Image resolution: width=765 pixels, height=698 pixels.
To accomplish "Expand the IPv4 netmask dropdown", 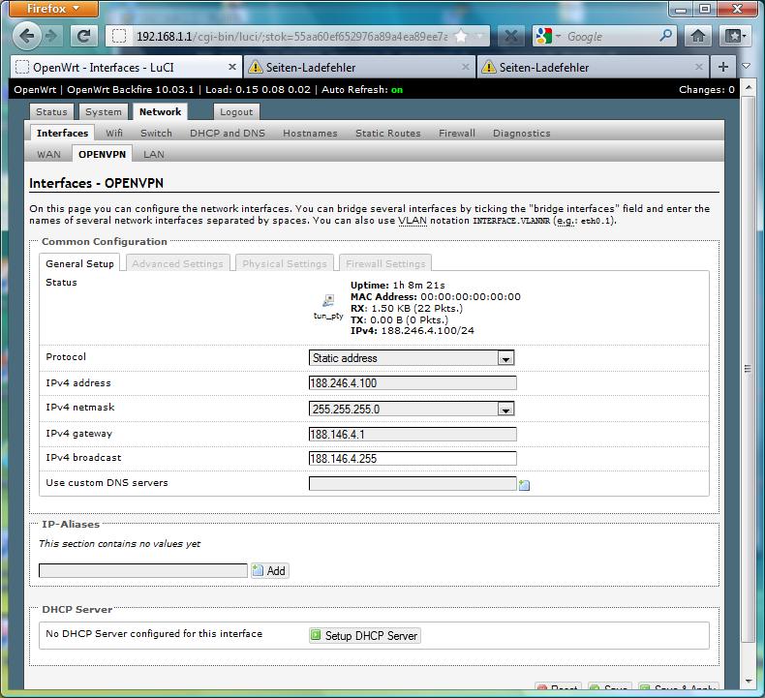I will tap(411, 410).
